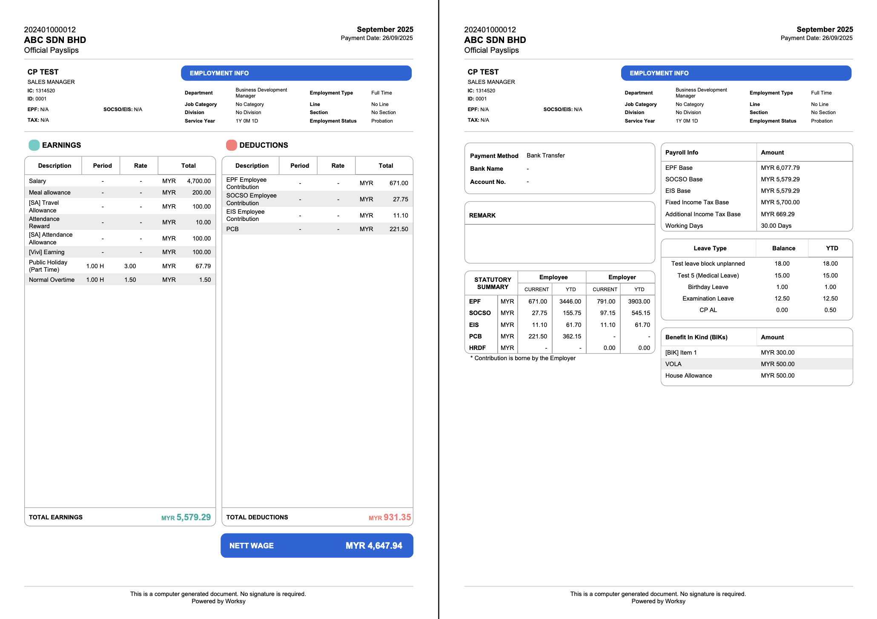Click the left page Employment Info banner
This screenshot has height=619, width=877.
296,73
